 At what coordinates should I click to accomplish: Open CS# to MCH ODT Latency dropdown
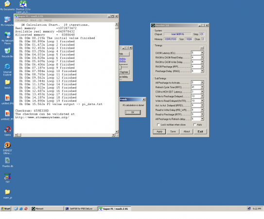click(202, 91)
